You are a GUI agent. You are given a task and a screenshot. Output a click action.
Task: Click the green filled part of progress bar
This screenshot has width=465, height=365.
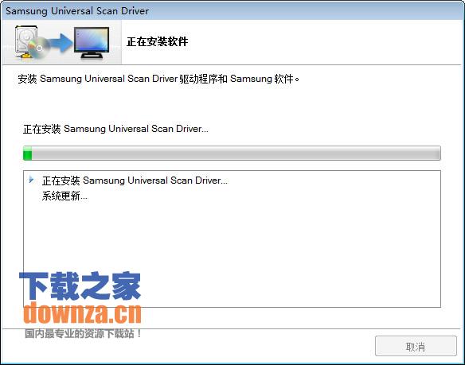click(28, 153)
